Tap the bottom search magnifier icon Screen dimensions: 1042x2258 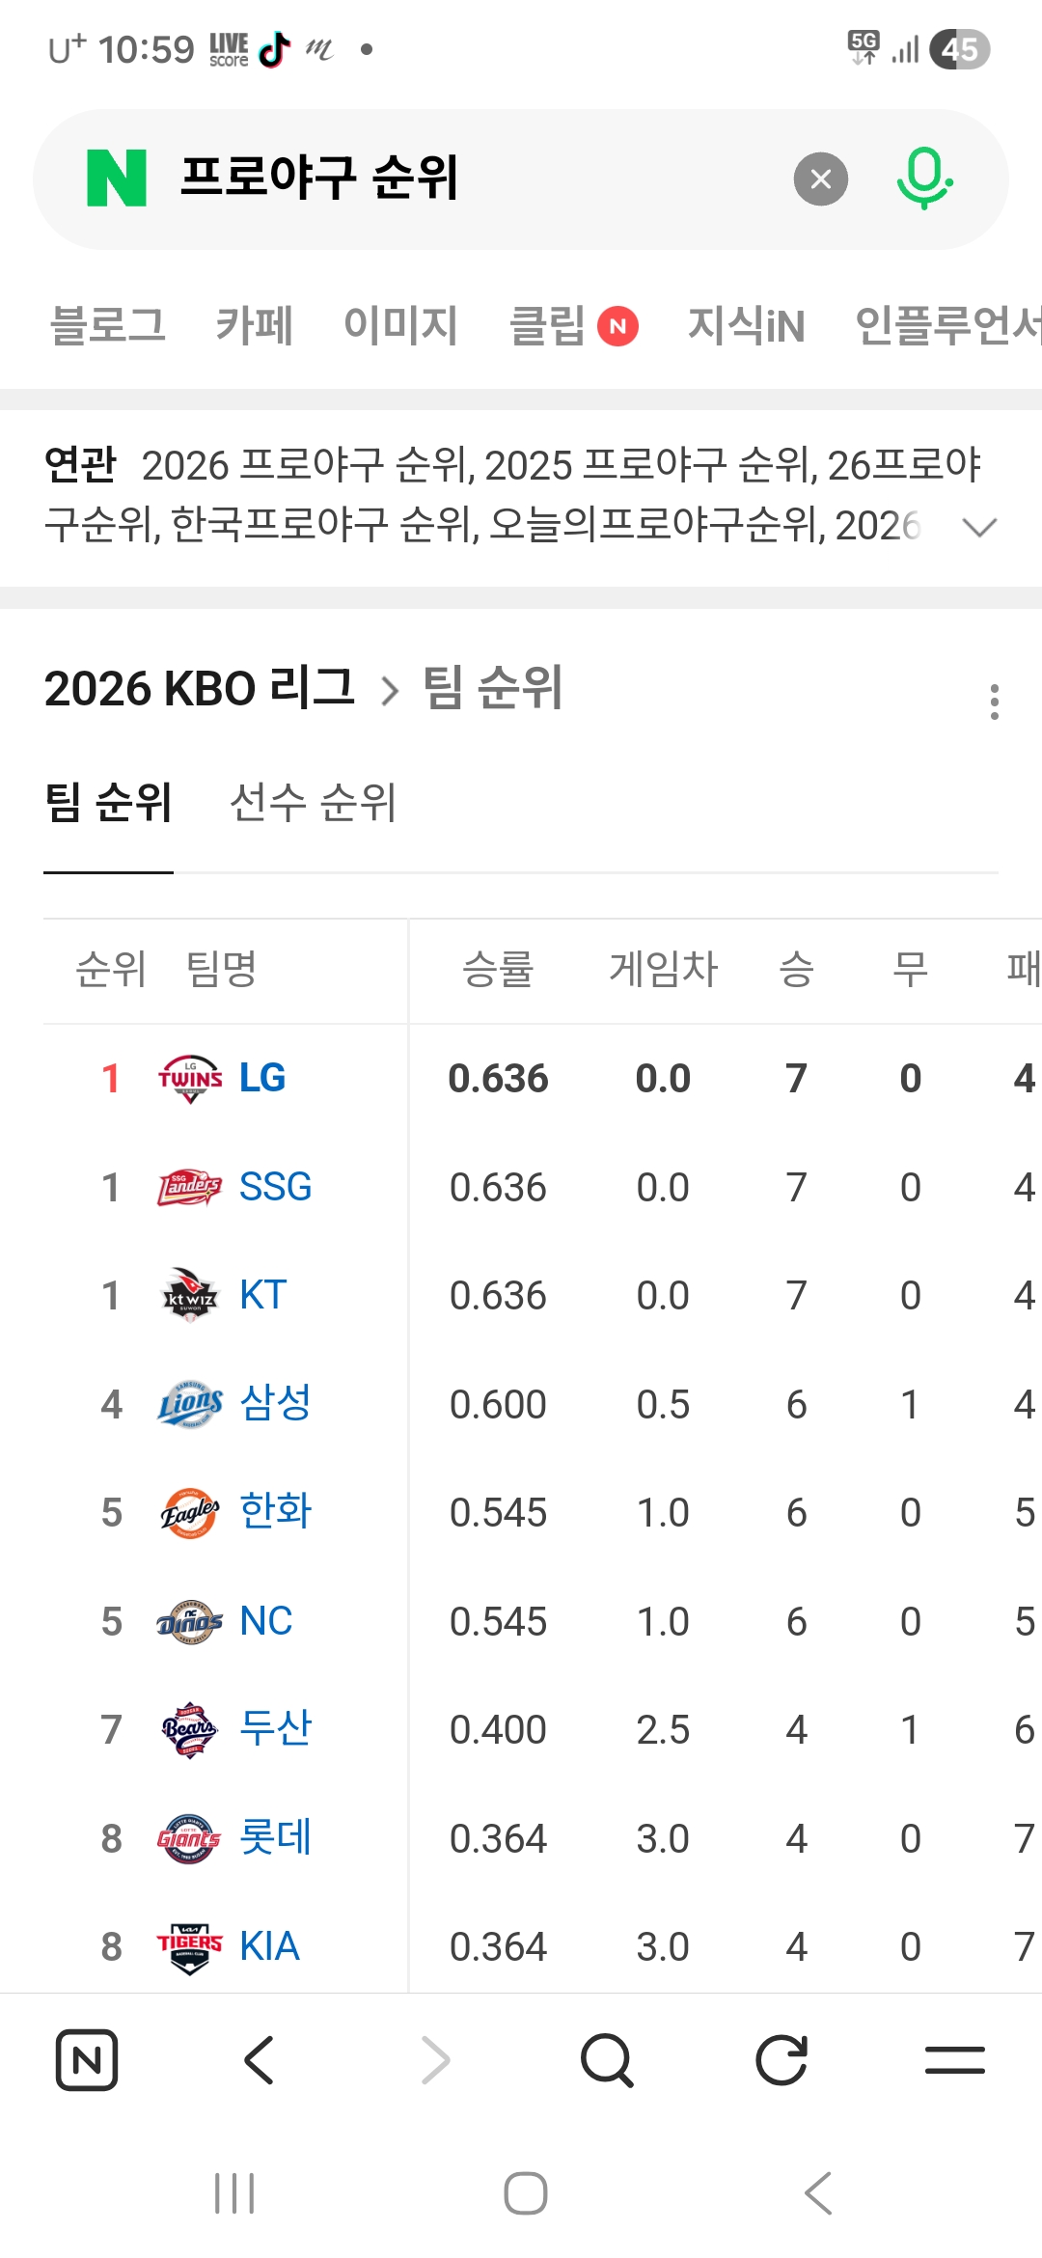coord(607,2060)
